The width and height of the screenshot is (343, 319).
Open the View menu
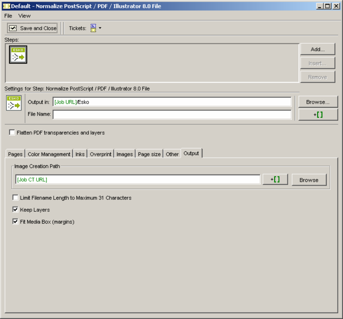click(x=24, y=16)
